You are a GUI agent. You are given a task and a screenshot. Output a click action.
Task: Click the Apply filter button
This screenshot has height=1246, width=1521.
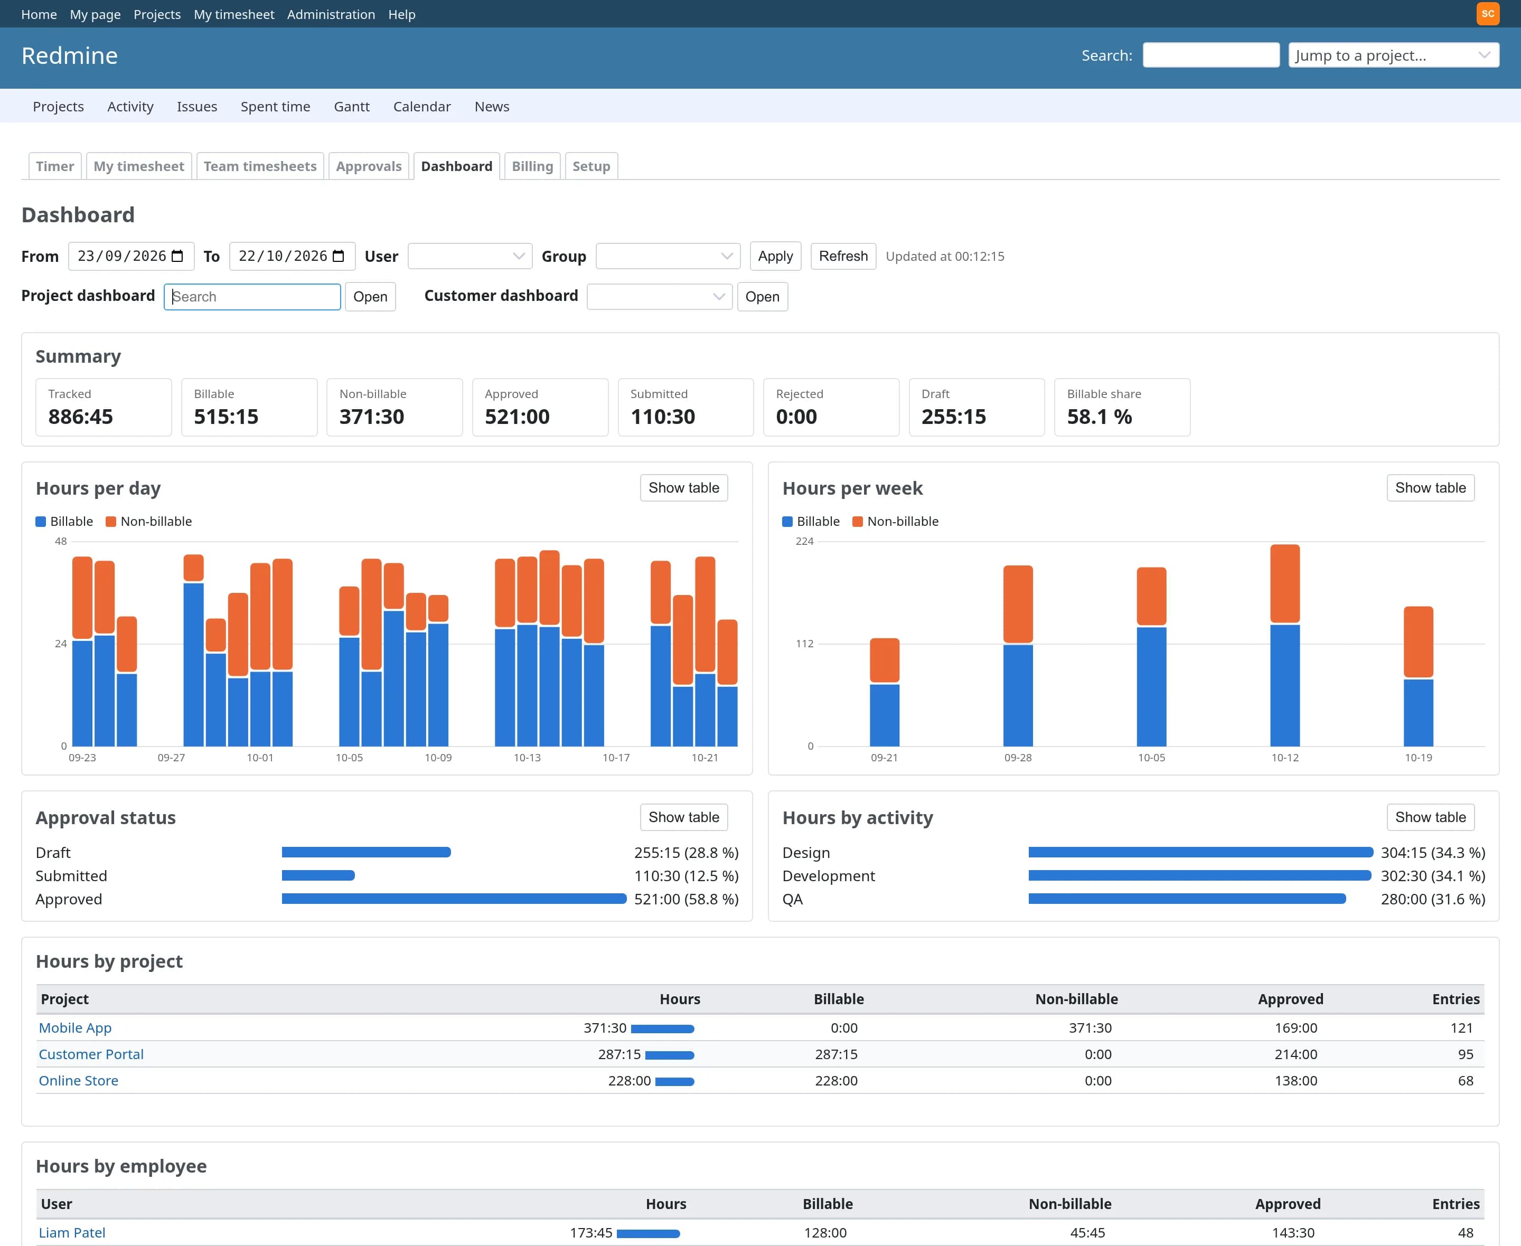click(775, 256)
